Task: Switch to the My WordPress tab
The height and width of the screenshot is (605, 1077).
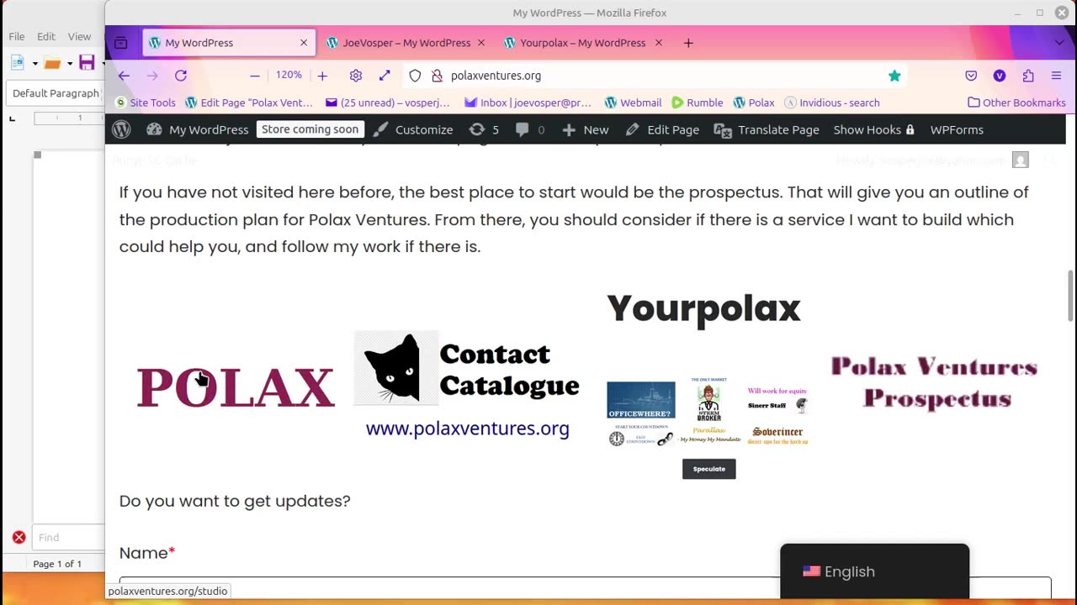Action: [229, 43]
